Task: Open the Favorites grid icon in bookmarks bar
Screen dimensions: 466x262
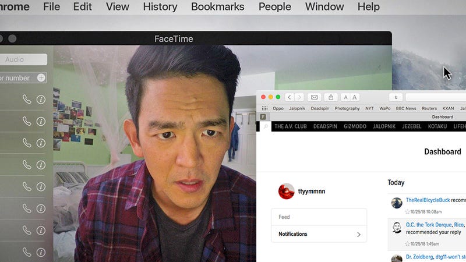Action: pos(264,108)
